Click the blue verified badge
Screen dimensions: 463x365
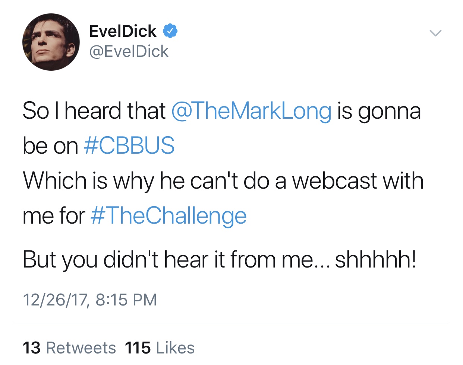[170, 31]
